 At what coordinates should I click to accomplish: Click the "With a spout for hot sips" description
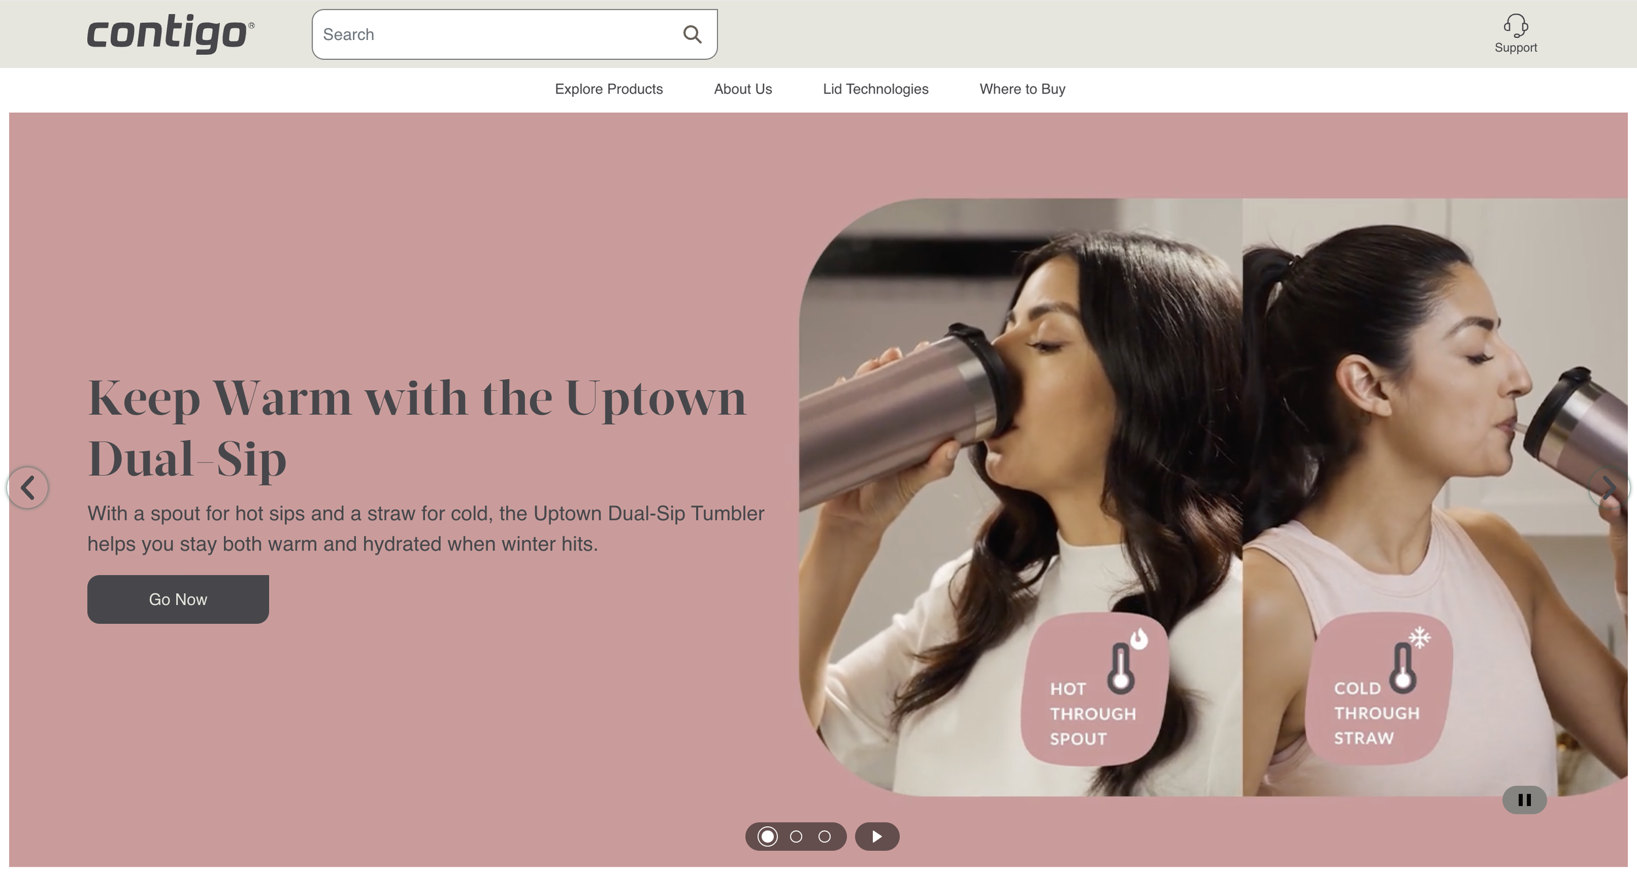[x=426, y=528]
